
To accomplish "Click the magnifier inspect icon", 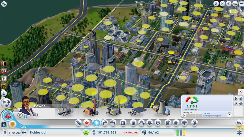I will [x=20, y=115].
